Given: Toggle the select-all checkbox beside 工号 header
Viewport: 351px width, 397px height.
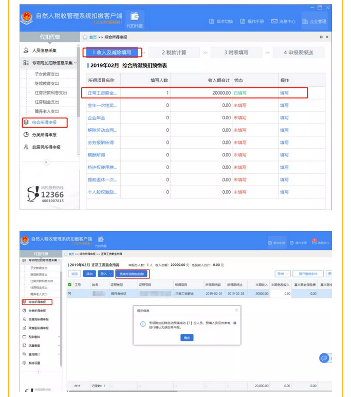Looking at the screenshot, I should pyautogui.click(x=70, y=284).
